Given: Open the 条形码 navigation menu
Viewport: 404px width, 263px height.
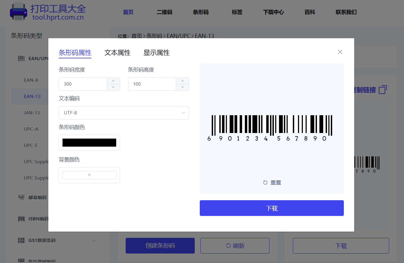Looking at the screenshot, I should [201, 12].
